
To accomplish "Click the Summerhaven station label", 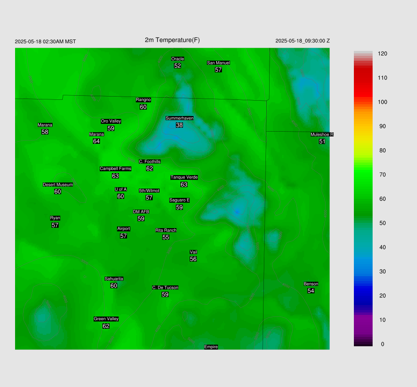I will coord(180,118).
